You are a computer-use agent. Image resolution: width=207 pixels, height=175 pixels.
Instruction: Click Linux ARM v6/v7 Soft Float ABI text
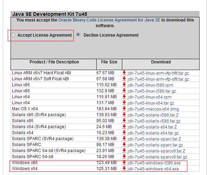pos(40,79)
